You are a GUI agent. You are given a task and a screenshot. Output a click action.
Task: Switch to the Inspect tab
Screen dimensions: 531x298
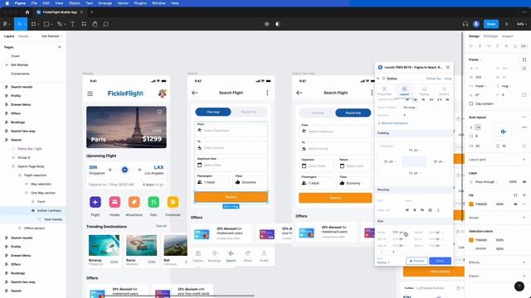tap(507, 36)
